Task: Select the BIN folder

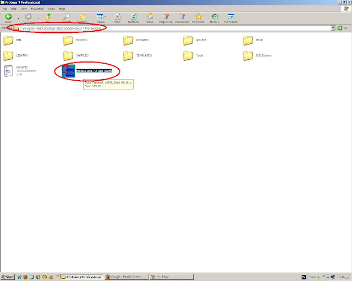Action: [x=12, y=40]
